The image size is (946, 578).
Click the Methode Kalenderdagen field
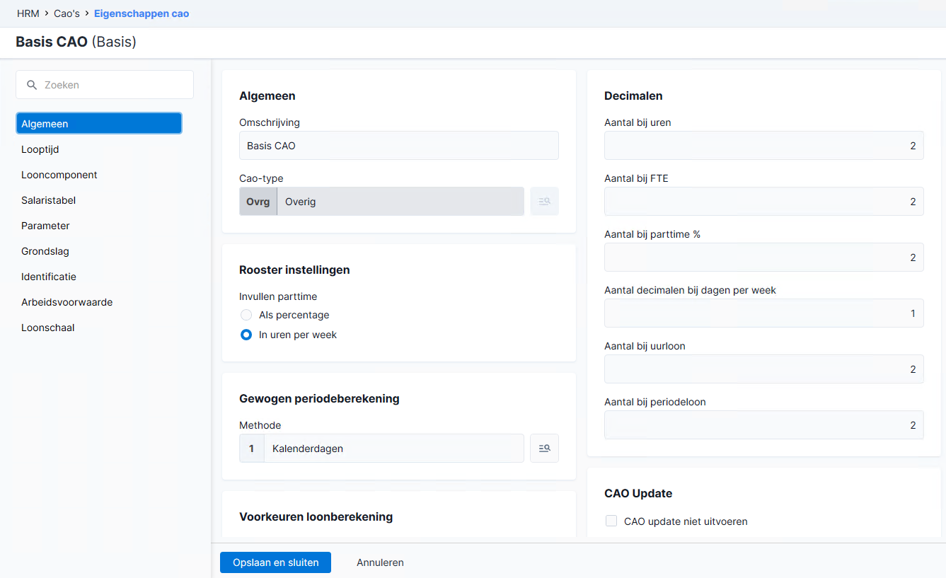(381, 449)
